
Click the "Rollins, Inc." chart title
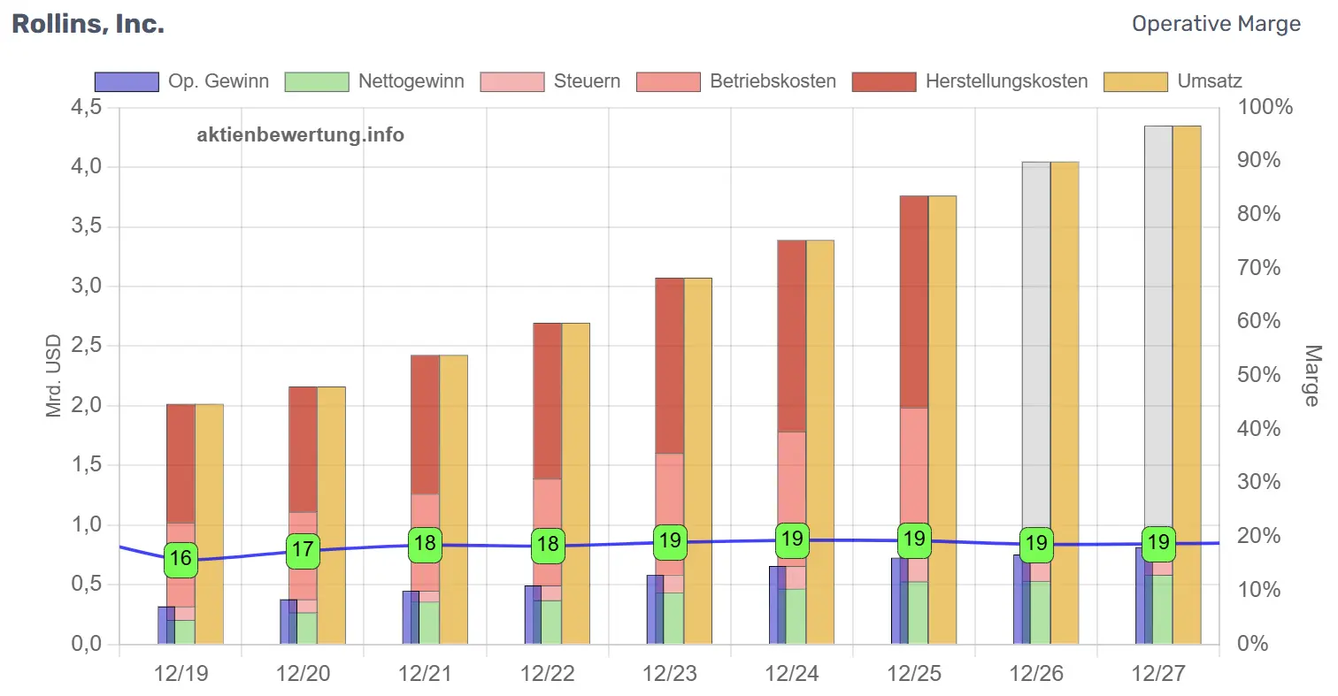point(88,24)
